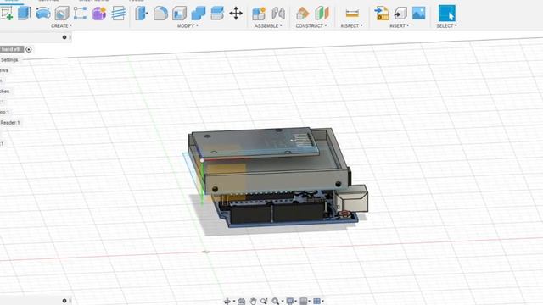Activate the root component radio button
This screenshot has height=305, width=543.
click(x=29, y=49)
